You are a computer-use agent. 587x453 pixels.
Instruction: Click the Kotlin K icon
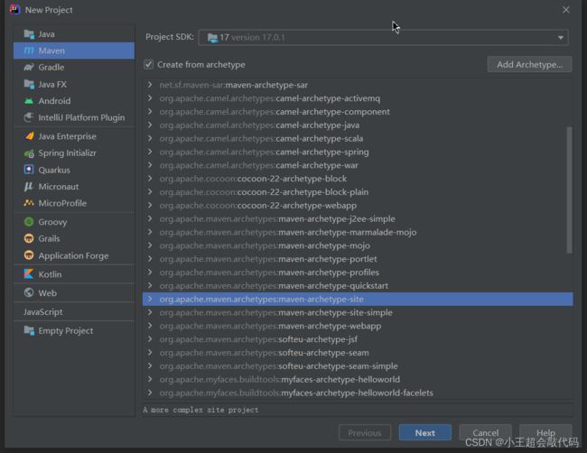(29, 273)
